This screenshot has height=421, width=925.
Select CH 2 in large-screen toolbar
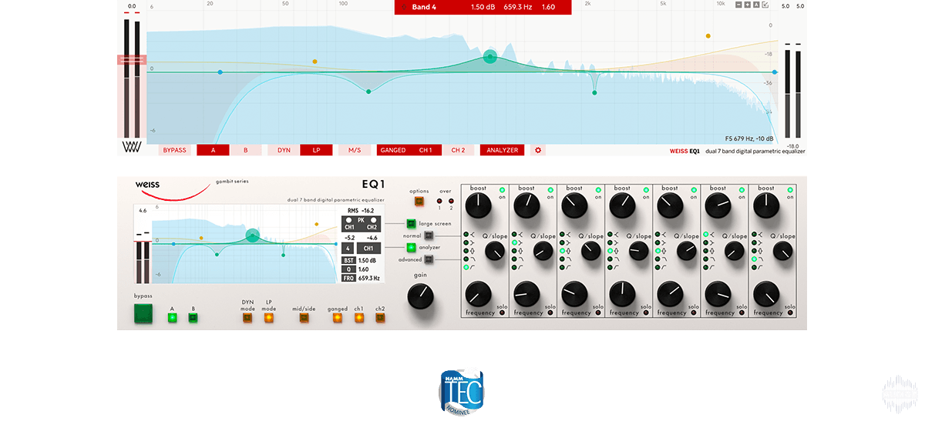(x=458, y=150)
